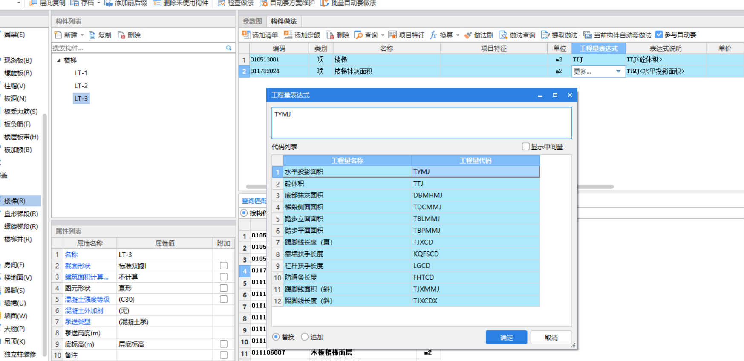Viewport: 744px width, 361px height.
Task: Click the 删除未使用构件 icon
Action: click(x=157, y=3)
